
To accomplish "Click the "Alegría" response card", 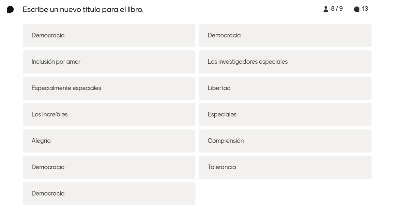I will click(109, 141).
